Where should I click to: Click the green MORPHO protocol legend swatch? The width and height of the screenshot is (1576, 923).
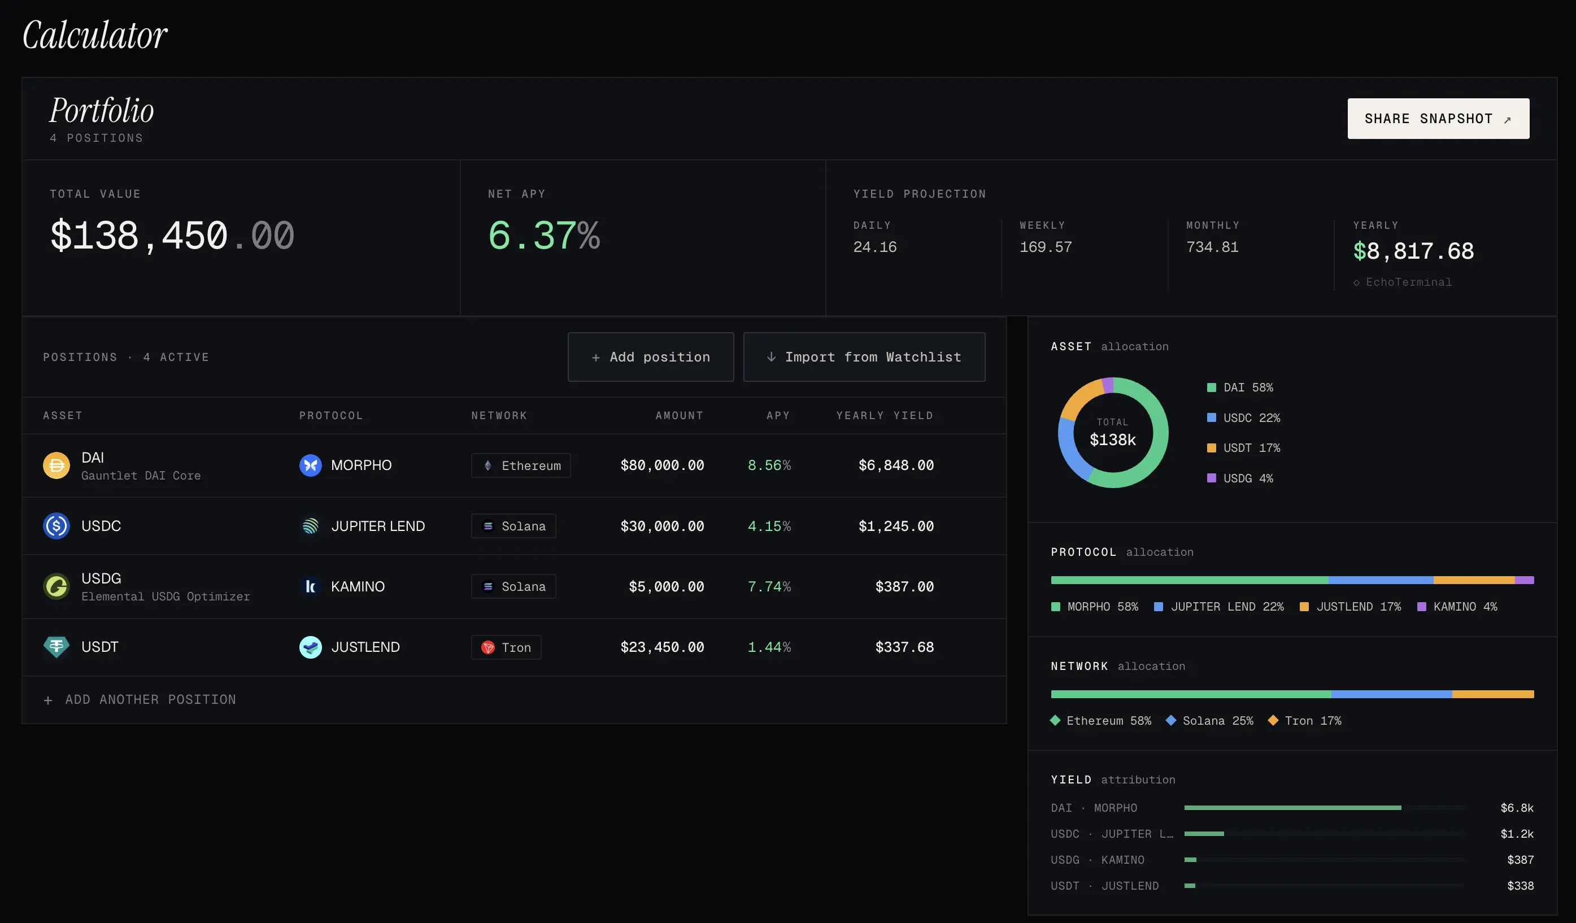click(x=1056, y=607)
